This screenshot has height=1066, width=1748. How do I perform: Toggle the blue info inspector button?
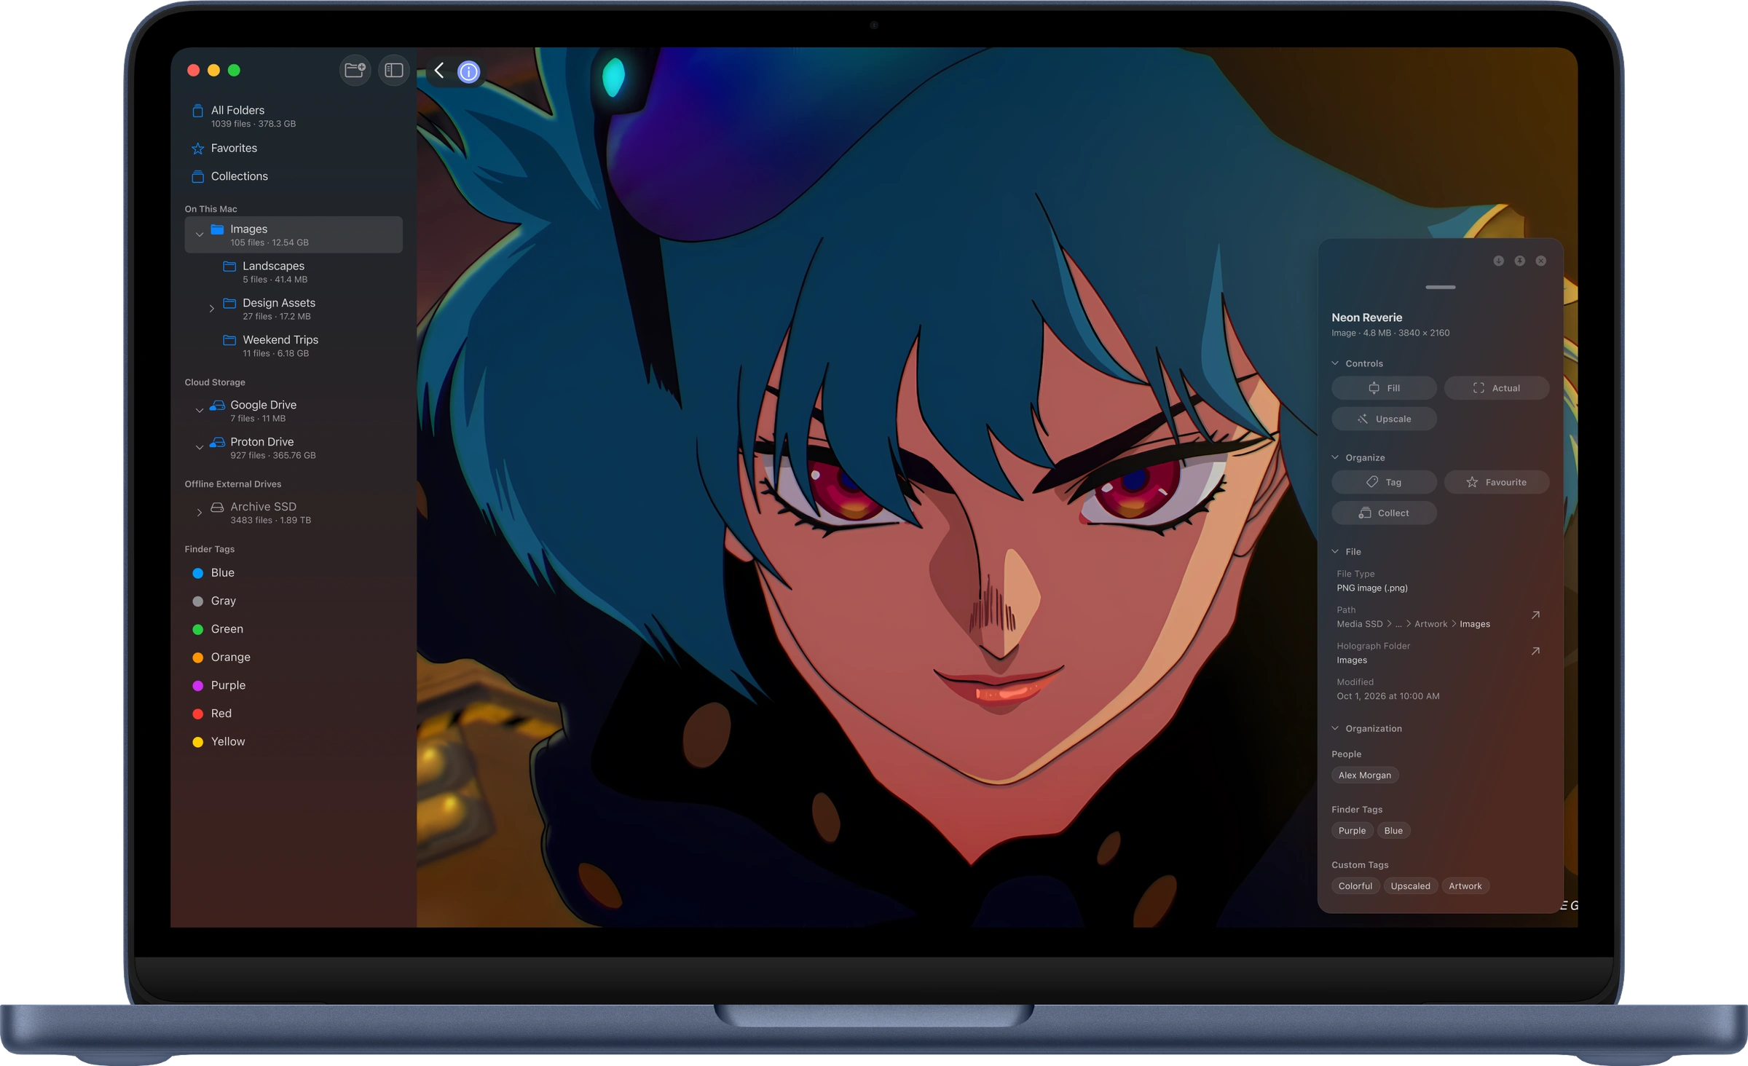click(469, 71)
